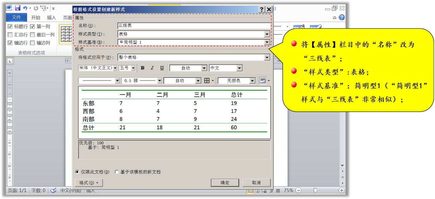Open the 无颜色 shading color picker
Image resolution: width=435 pixels, height=199 pixels.
236,81
